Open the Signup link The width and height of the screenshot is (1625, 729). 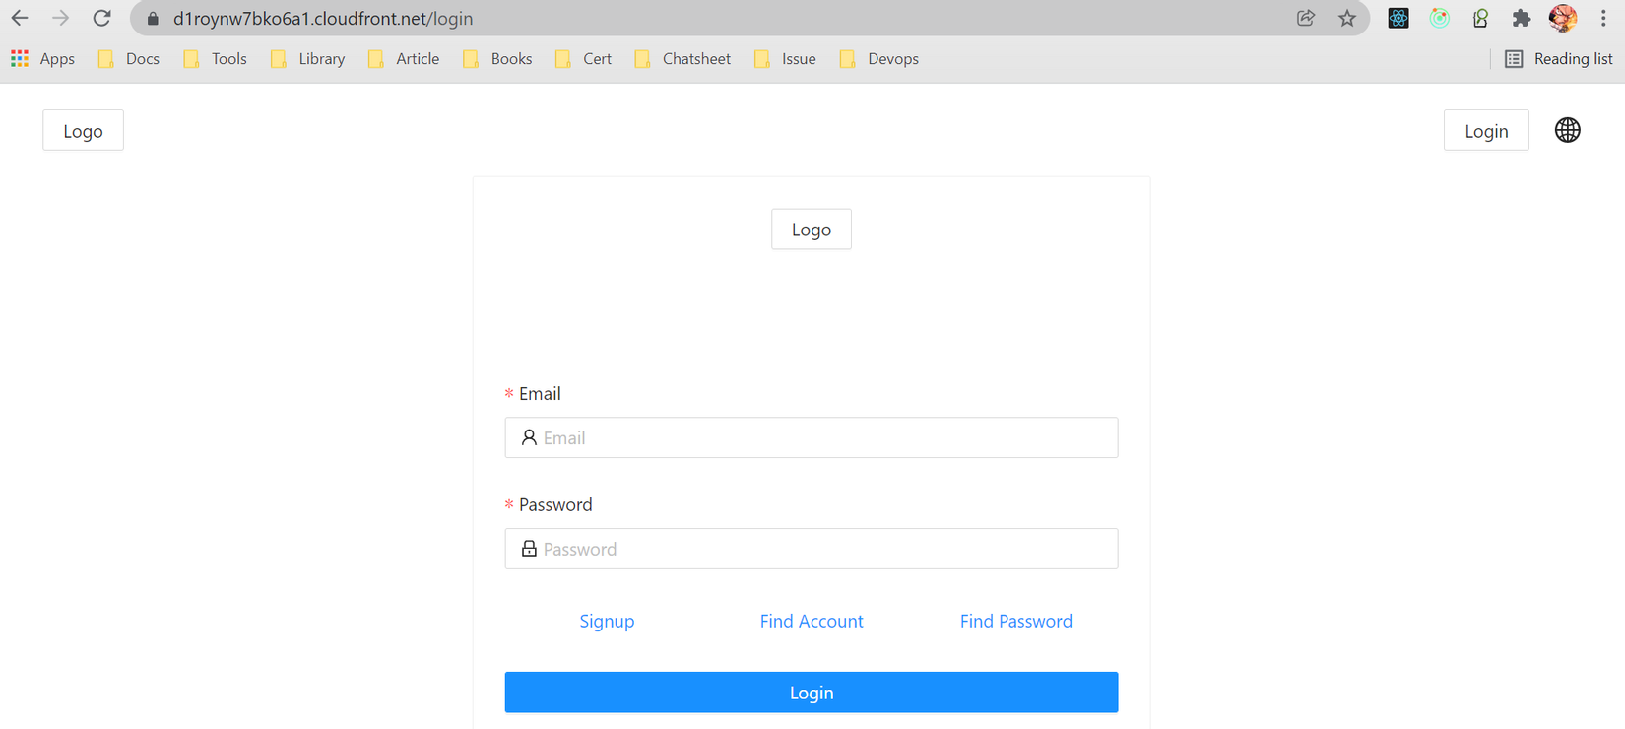pyautogui.click(x=607, y=621)
